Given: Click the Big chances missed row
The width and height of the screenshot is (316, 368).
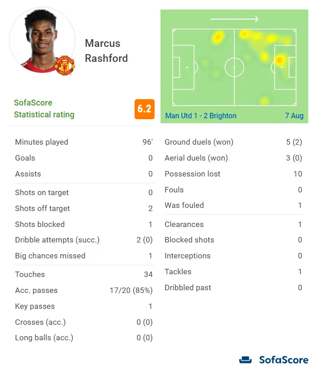Looking at the screenshot, I should 84,256.
